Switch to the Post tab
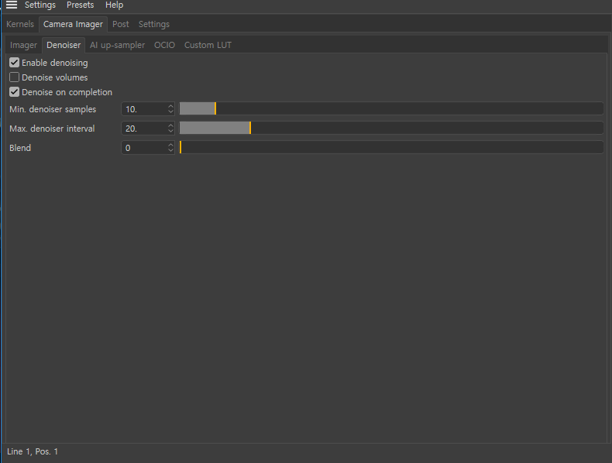The width and height of the screenshot is (612, 463). point(121,24)
